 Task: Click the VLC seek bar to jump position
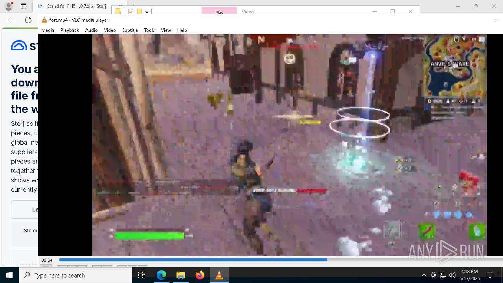(x=281, y=260)
